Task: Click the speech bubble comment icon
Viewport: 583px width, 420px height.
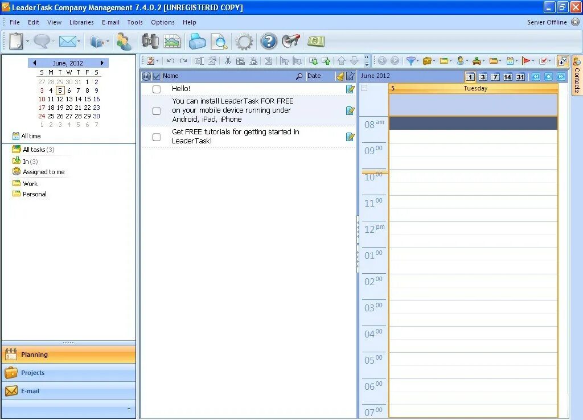Action: pyautogui.click(x=41, y=41)
